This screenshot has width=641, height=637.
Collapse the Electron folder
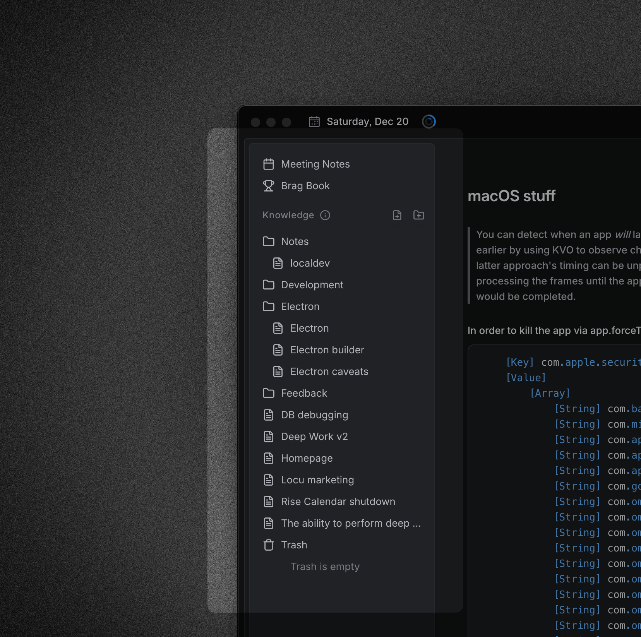(269, 307)
